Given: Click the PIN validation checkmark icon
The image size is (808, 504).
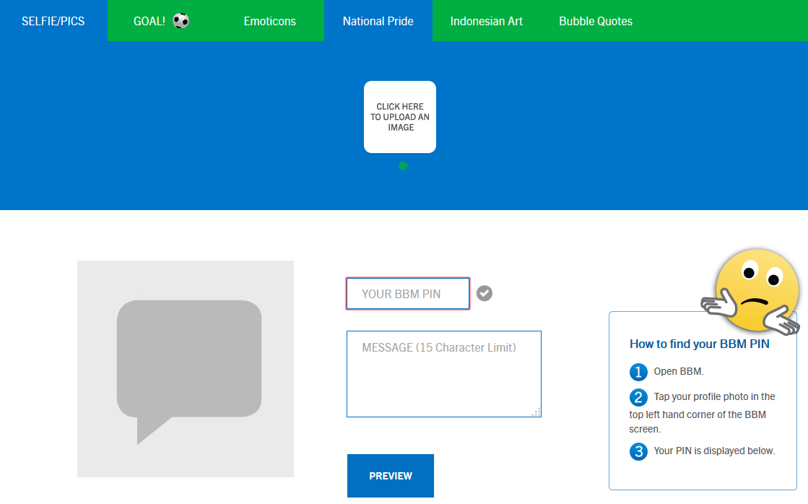Looking at the screenshot, I should tap(484, 293).
